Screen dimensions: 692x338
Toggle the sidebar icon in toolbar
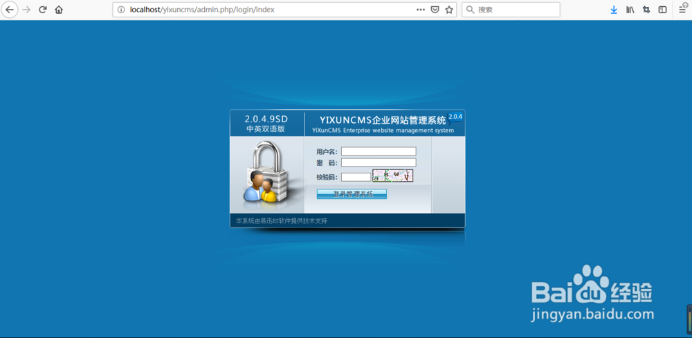coord(662,10)
